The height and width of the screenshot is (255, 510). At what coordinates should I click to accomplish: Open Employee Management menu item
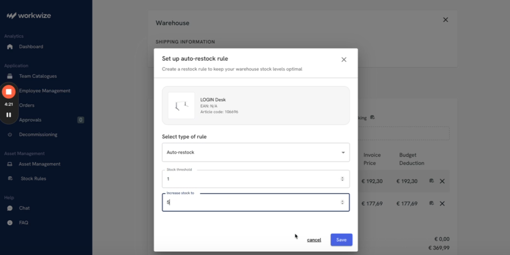45,91
